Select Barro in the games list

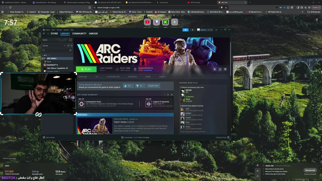[x=49, y=62]
